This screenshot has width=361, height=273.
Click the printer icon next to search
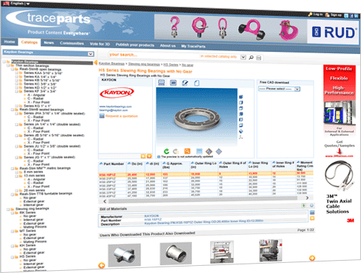258,58
